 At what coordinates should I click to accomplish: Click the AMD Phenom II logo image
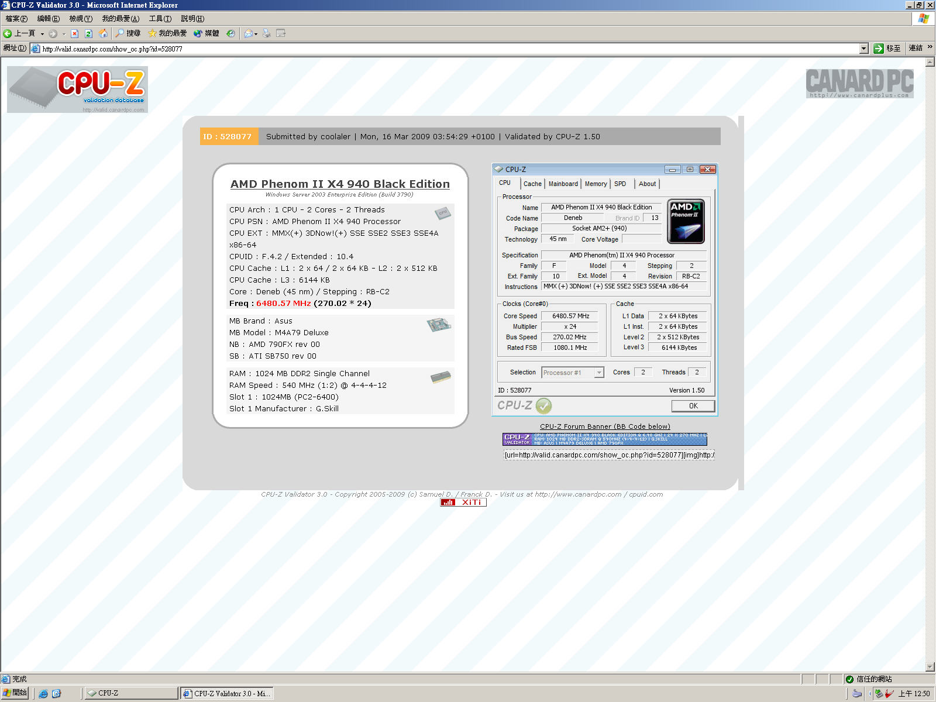[686, 222]
